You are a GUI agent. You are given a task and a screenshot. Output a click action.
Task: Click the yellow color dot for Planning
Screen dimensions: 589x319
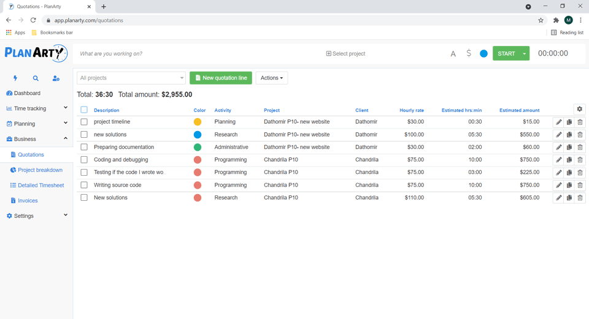(198, 122)
